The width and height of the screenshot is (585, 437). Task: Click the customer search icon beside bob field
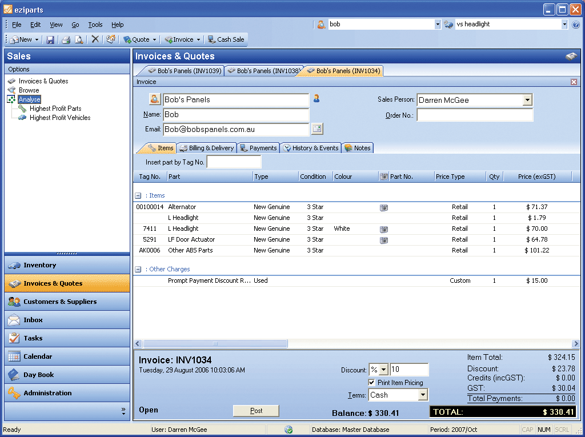(321, 25)
